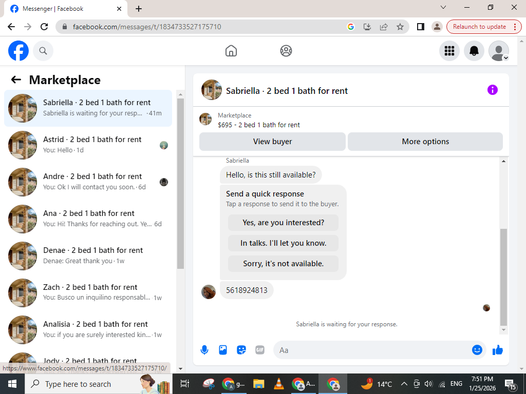
Task: Open Ana conversation in list
Action: (88, 219)
